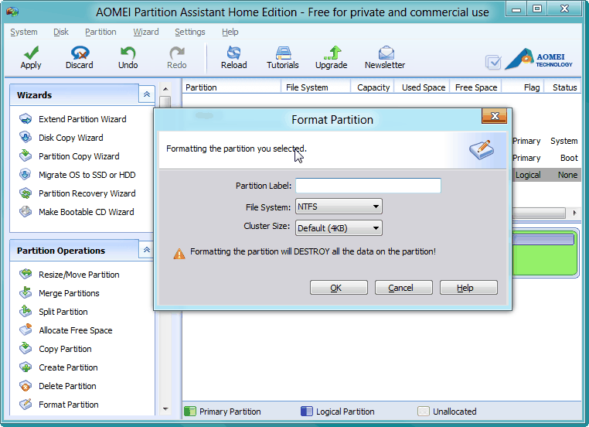Click the Logical flag row cell

coord(528,175)
